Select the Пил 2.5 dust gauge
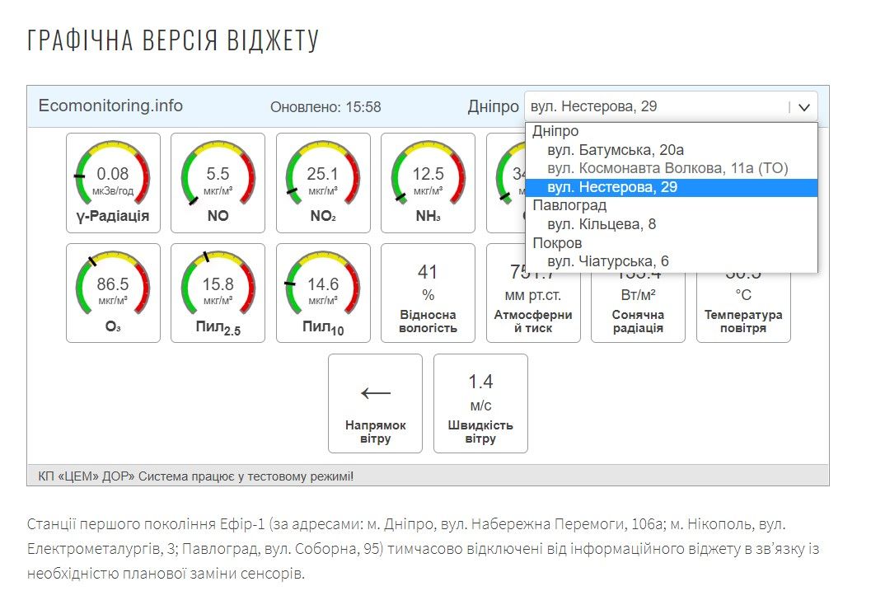This screenshot has width=871, height=605. click(218, 293)
